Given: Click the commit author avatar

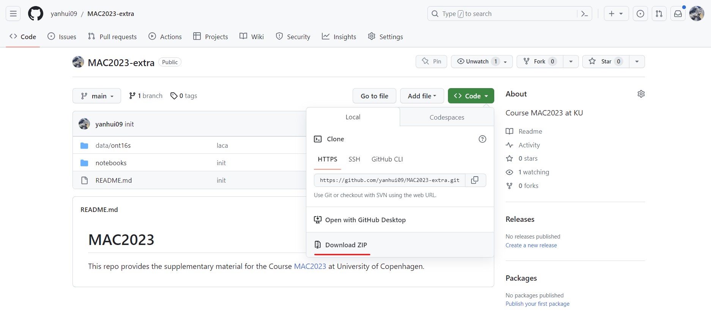Looking at the screenshot, I should click(84, 124).
